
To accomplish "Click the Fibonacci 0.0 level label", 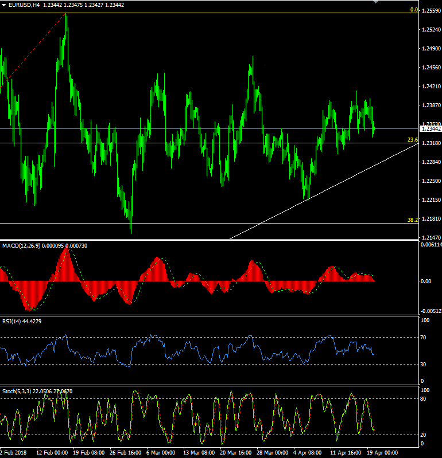I will click(x=413, y=10).
